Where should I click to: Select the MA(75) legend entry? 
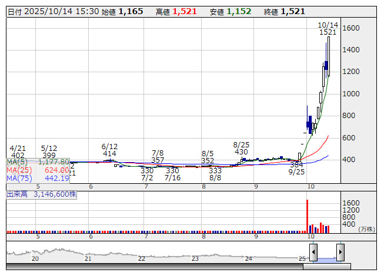click(38, 178)
